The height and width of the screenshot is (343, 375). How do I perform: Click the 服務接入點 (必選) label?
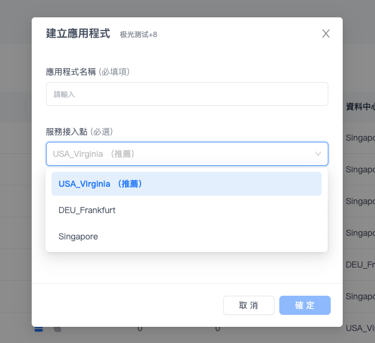[x=79, y=132]
